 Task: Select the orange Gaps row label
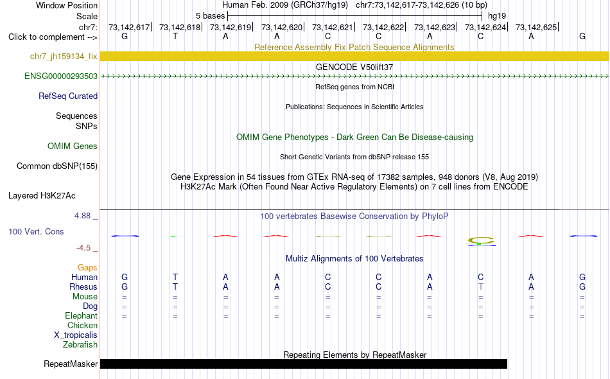click(87, 267)
